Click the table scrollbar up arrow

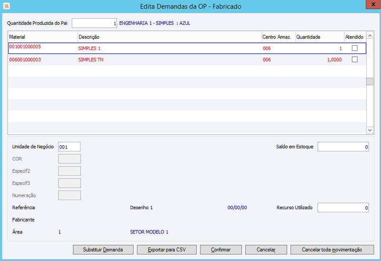click(x=370, y=36)
